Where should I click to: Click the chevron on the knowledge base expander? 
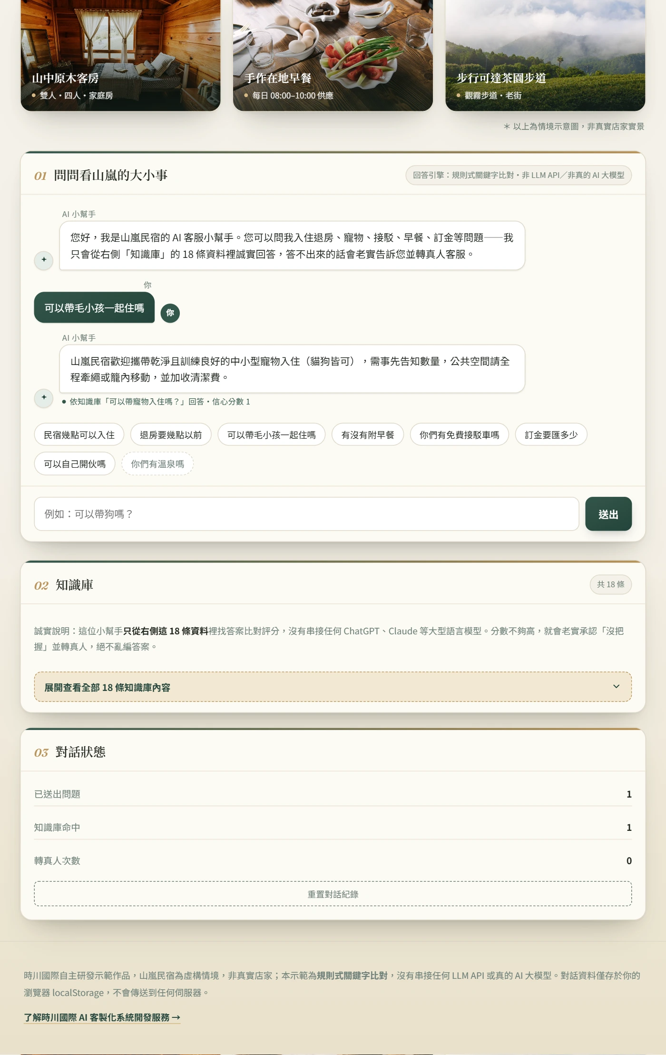(x=616, y=687)
